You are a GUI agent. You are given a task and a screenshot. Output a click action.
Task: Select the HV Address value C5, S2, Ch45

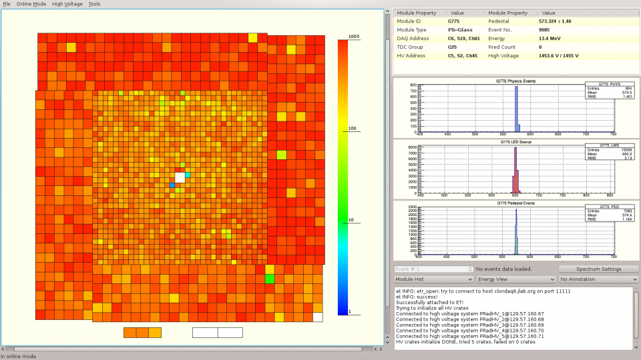462,55
